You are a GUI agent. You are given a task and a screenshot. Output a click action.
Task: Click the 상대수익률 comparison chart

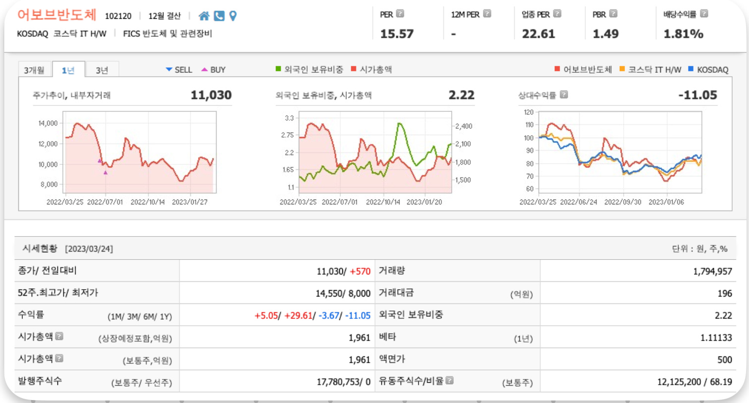[620, 152]
